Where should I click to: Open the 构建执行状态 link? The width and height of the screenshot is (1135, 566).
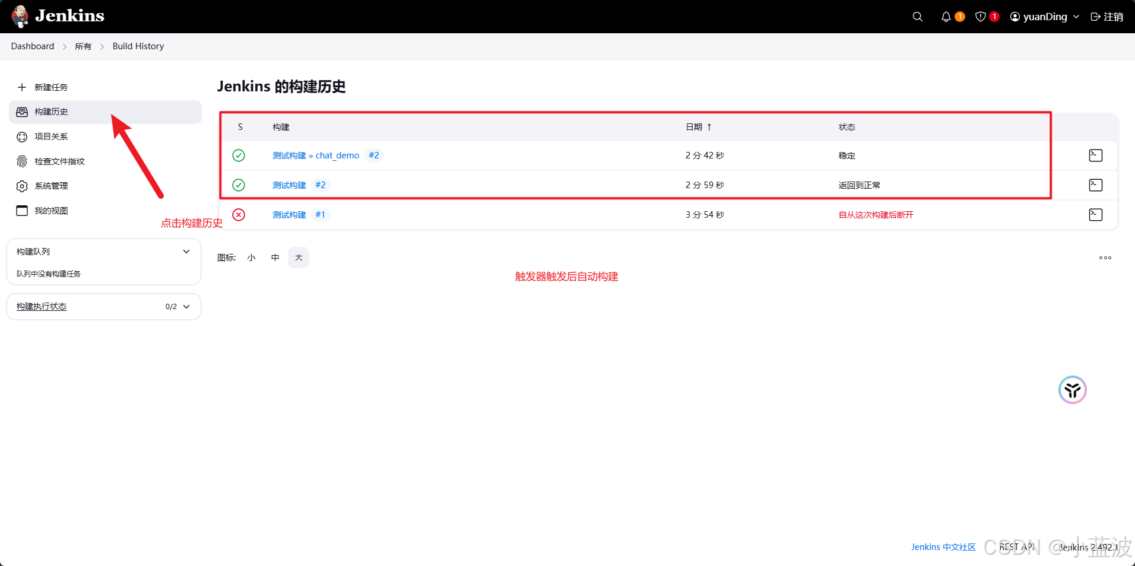coord(42,307)
